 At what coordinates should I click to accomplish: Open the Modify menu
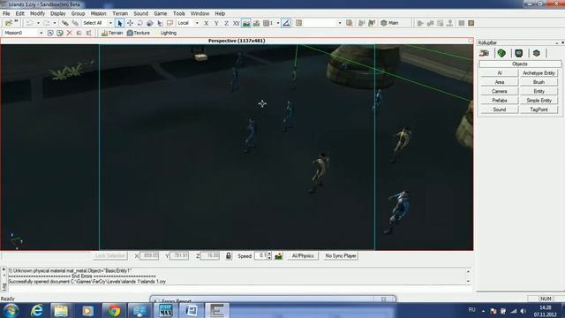pos(37,13)
